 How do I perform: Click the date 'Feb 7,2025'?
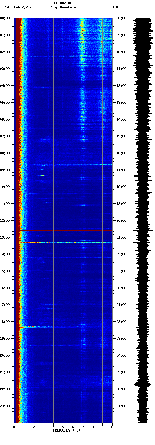[24, 7]
